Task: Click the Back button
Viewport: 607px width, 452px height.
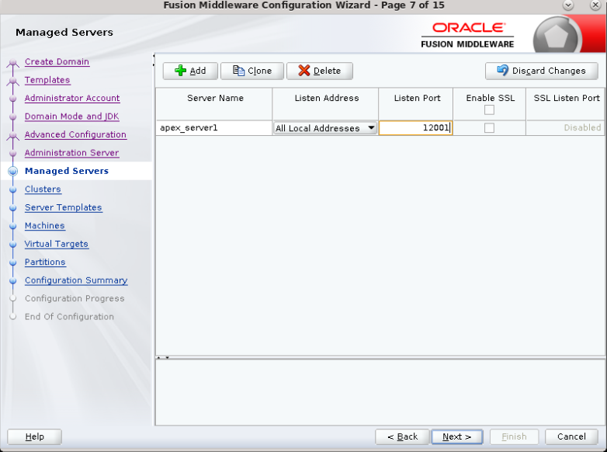Action: 403,436
